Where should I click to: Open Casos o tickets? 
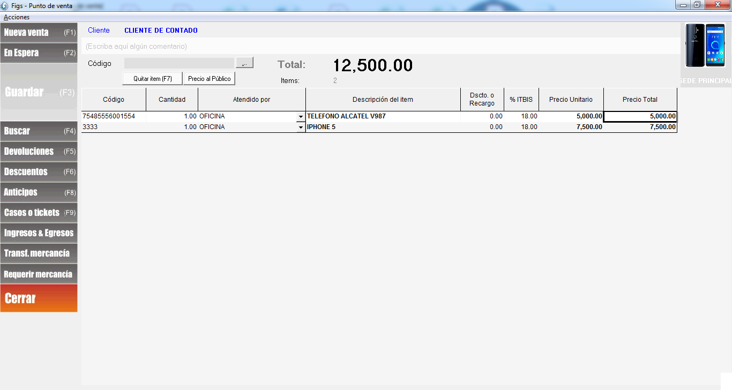(39, 212)
